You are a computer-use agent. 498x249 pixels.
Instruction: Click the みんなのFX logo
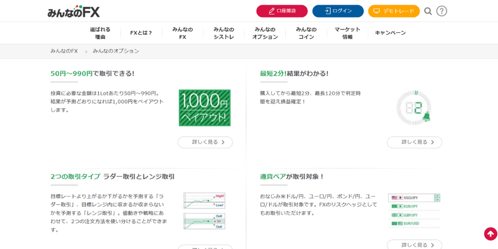(73, 11)
